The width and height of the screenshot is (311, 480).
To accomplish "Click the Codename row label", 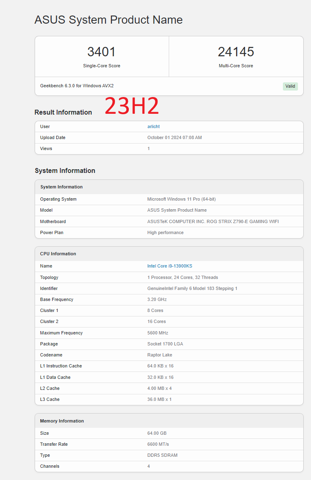I will 51,355.
